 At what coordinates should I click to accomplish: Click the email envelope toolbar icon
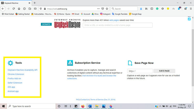[35, 9]
